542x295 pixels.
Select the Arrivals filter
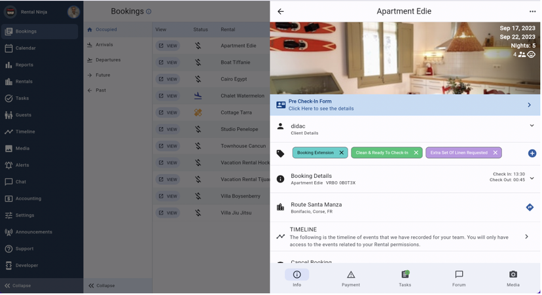(104, 44)
